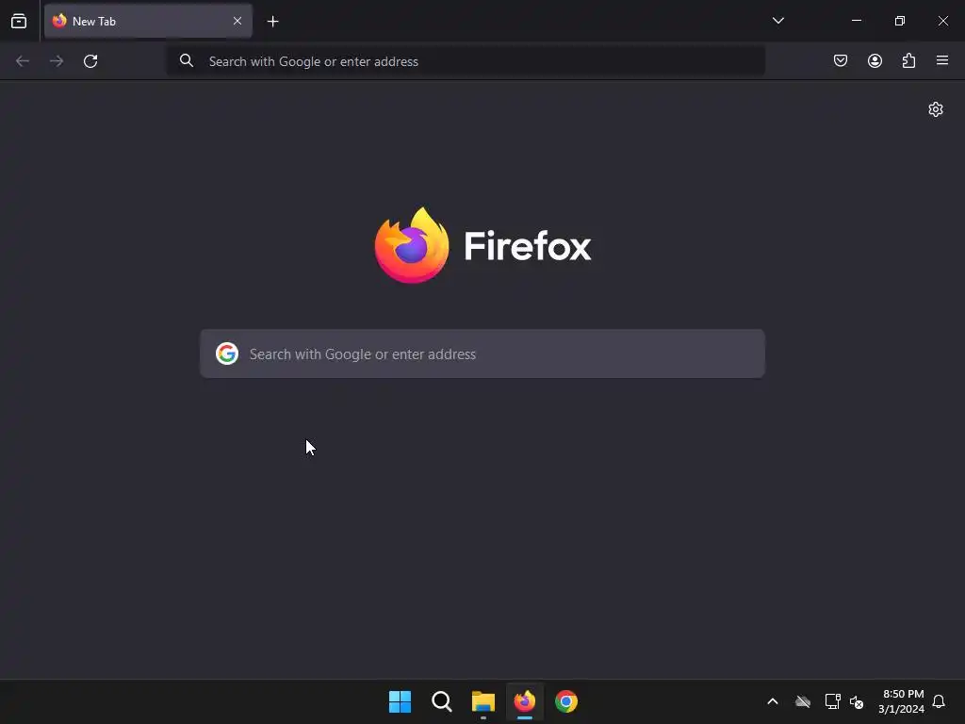Click the Google logo in search box

(x=227, y=354)
